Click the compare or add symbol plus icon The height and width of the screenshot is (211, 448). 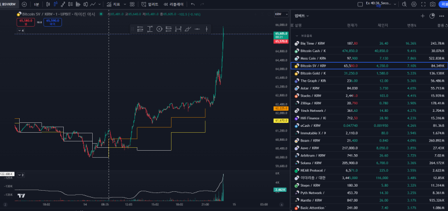(24, 4)
